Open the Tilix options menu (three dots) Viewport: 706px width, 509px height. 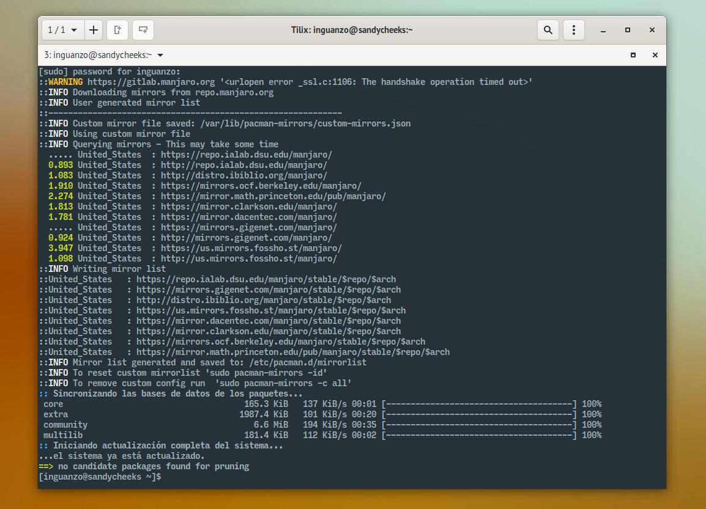[573, 29]
